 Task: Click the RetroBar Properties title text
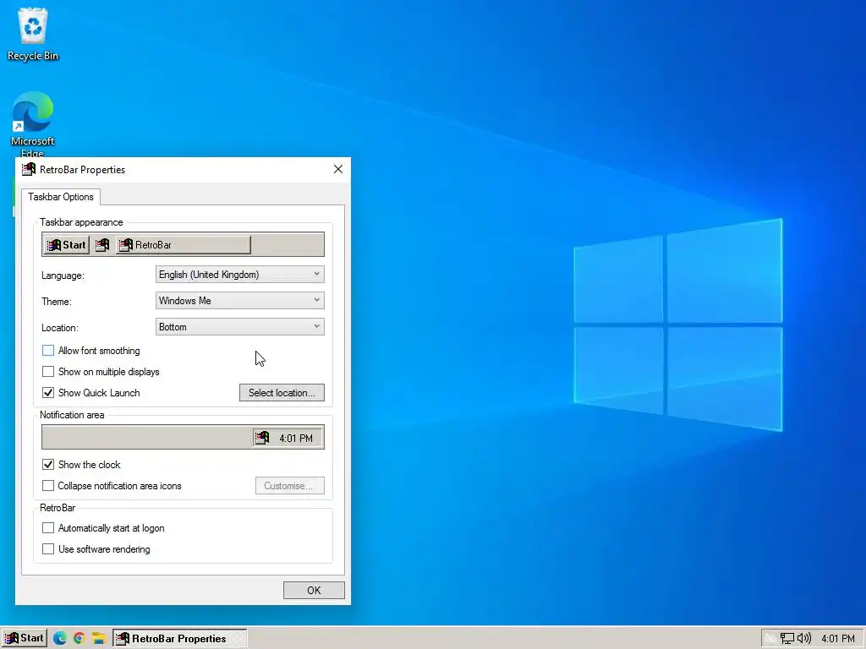click(x=82, y=170)
